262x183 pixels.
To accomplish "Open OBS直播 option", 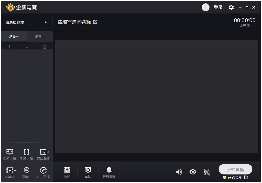I will click(x=43, y=173).
